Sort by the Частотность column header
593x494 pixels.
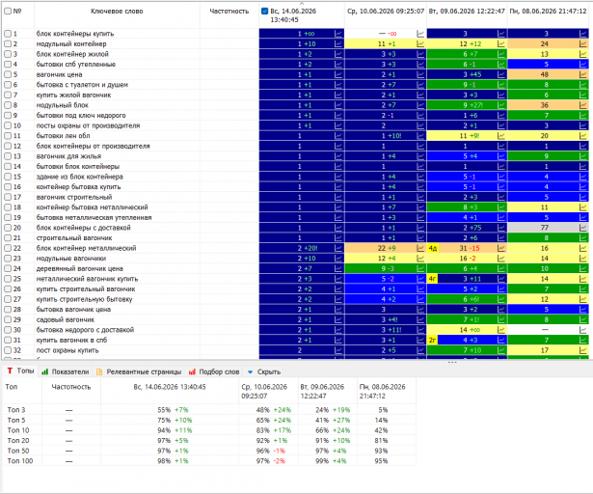click(x=229, y=12)
